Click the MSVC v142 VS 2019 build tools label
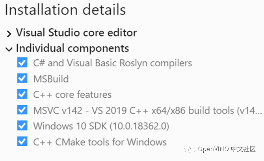This screenshot has width=264, height=161. coord(147,110)
